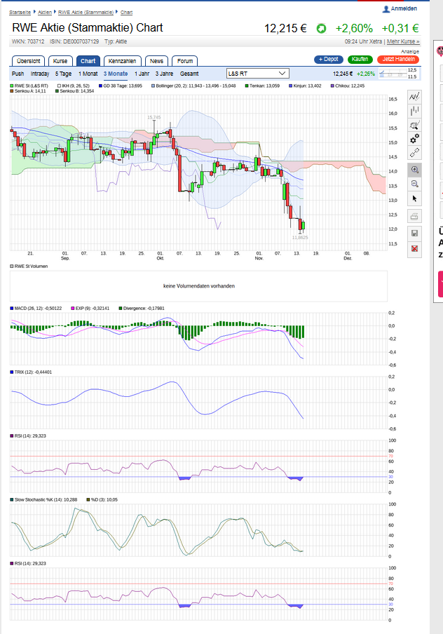The image size is (443, 634).
Task: Select the bar chart type icon
Action: [414, 111]
